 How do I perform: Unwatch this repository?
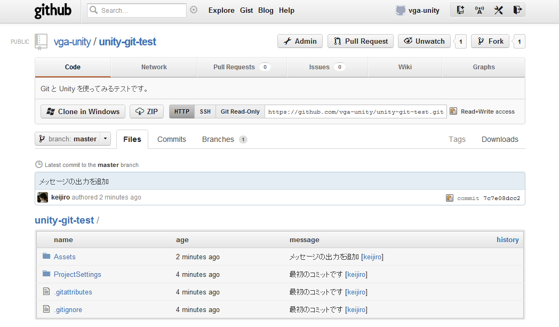coord(424,42)
